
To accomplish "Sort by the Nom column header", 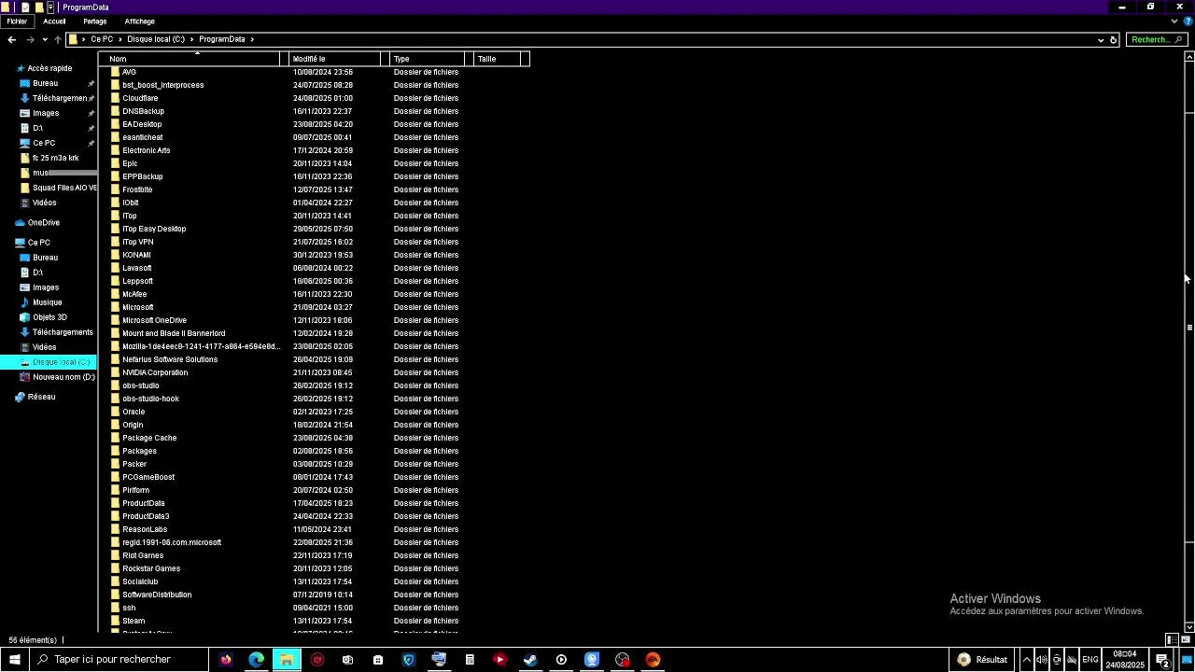I will pos(191,59).
